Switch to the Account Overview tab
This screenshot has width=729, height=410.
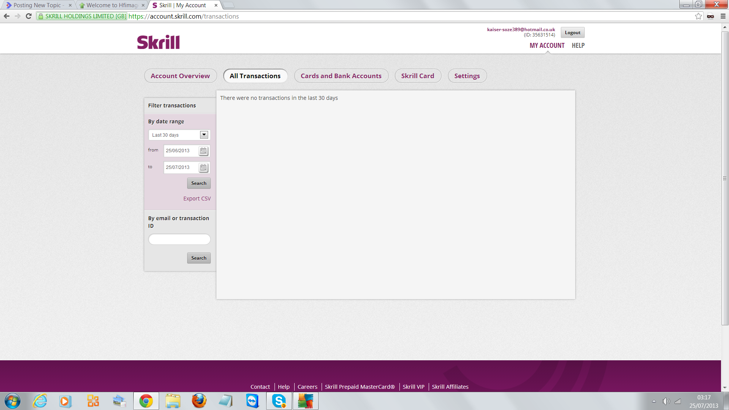point(180,76)
